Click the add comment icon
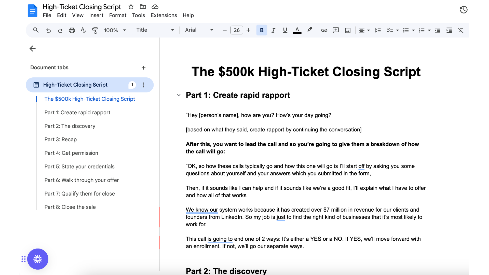The image size is (489, 275). [336, 30]
